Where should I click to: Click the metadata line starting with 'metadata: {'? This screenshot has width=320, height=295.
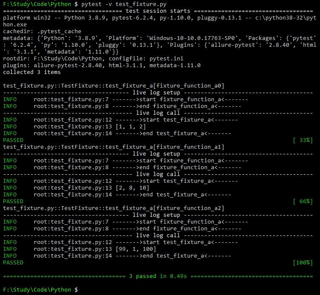tap(160, 38)
